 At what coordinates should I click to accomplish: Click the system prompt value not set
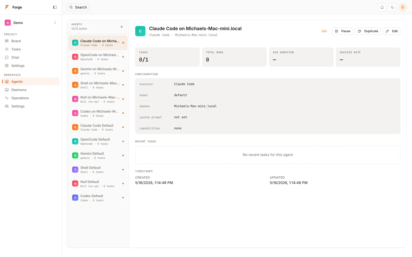181,117
